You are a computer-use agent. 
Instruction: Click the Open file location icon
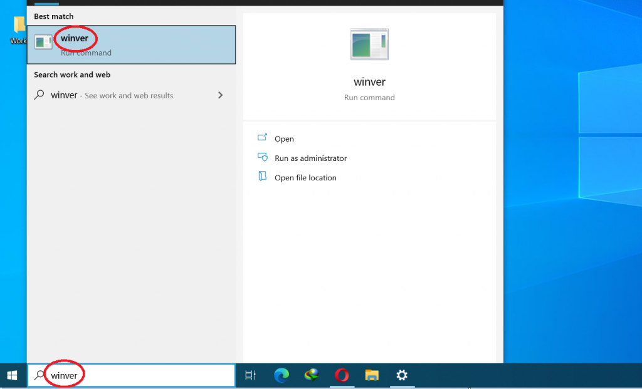click(262, 176)
